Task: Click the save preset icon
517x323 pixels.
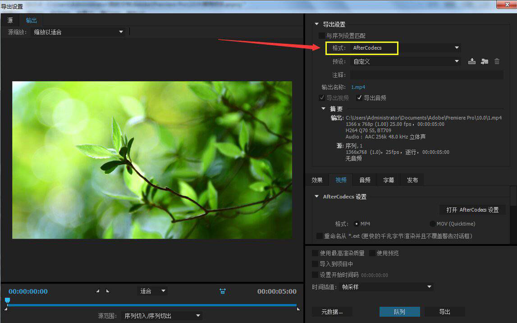Action: [x=472, y=61]
